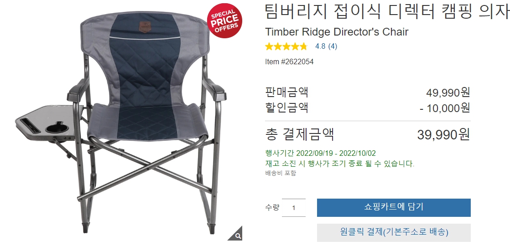
Task: Click the Special Price Offers red badge
Action: (x=225, y=20)
